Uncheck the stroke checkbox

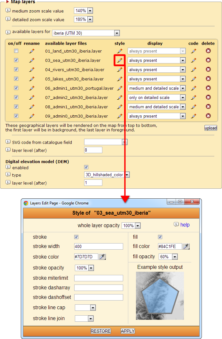[x=76, y=237]
